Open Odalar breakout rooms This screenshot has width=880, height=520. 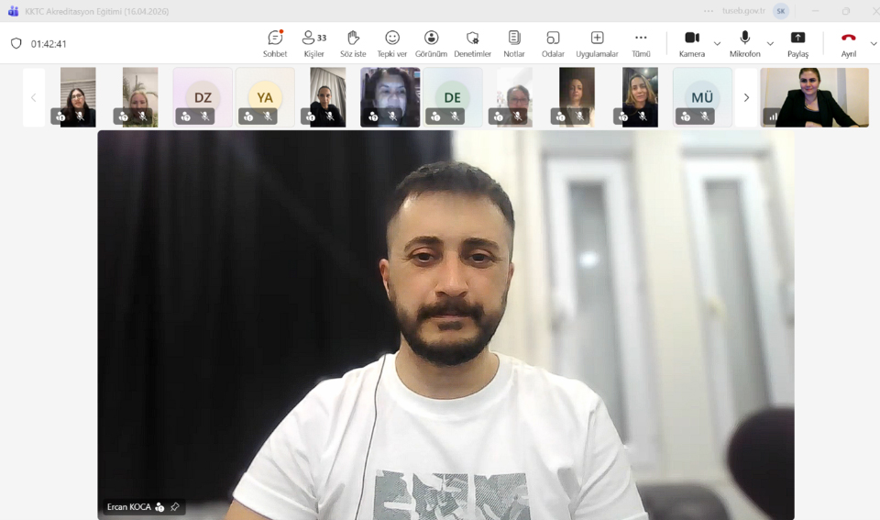(553, 42)
